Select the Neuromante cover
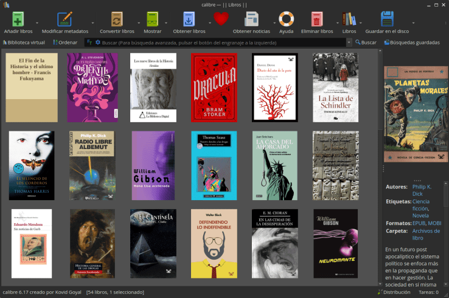Viewport: 449px width, 298px height. pos(335,243)
